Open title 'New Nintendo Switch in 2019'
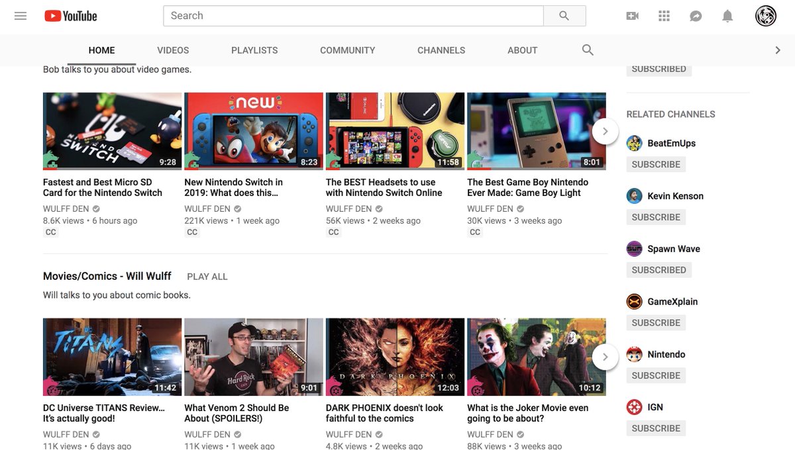The image size is (795, 450). [234, 187]
